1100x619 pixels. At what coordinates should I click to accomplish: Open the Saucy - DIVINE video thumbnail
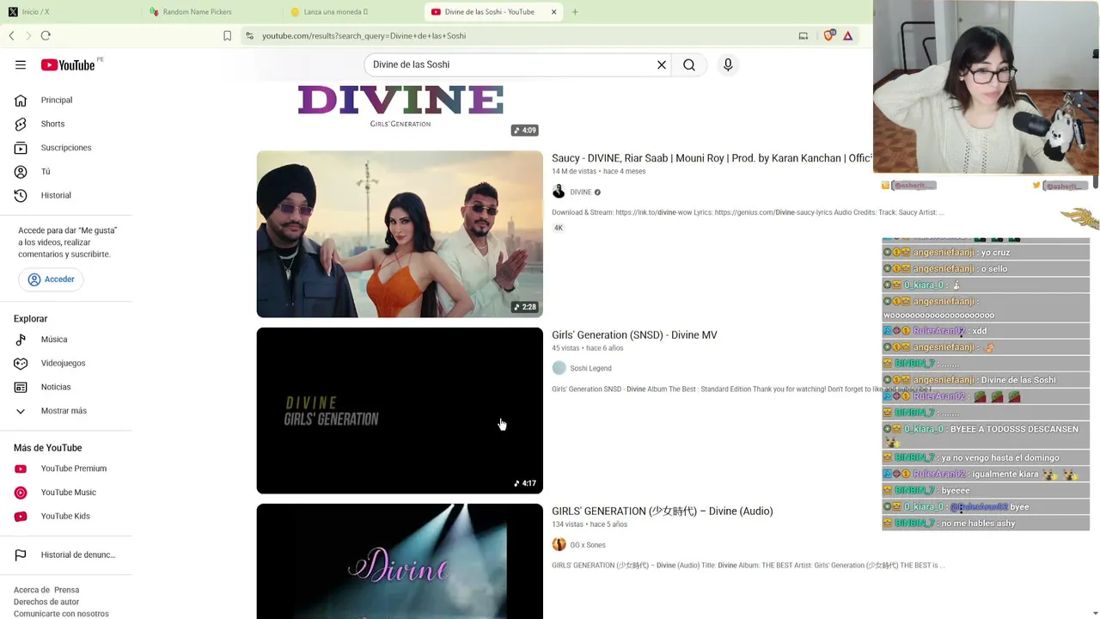(400, 234)
